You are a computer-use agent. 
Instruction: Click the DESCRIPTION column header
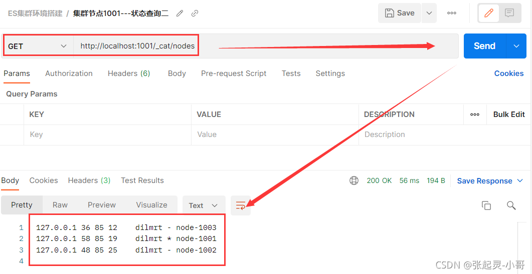389,114
